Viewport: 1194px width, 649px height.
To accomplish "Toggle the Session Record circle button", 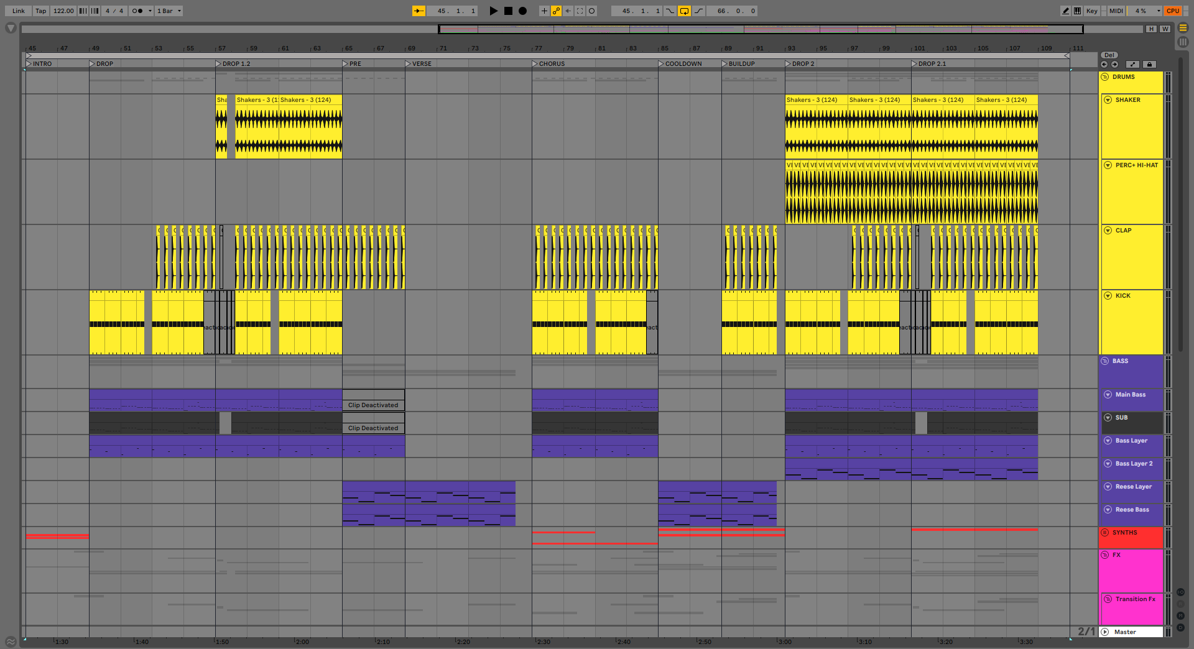I will coord(591,11).
